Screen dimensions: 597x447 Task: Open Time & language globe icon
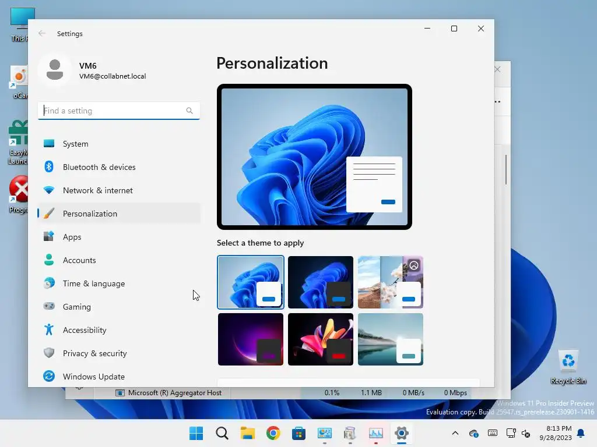(49, 283)
